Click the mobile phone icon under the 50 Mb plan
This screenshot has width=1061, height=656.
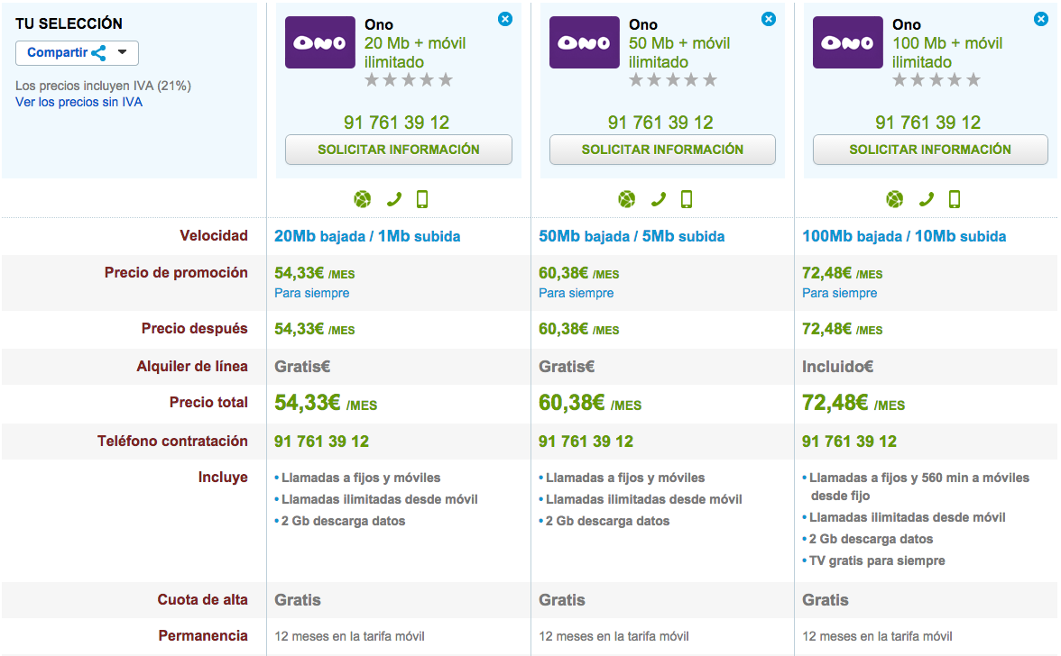click(x=686, y=199)
